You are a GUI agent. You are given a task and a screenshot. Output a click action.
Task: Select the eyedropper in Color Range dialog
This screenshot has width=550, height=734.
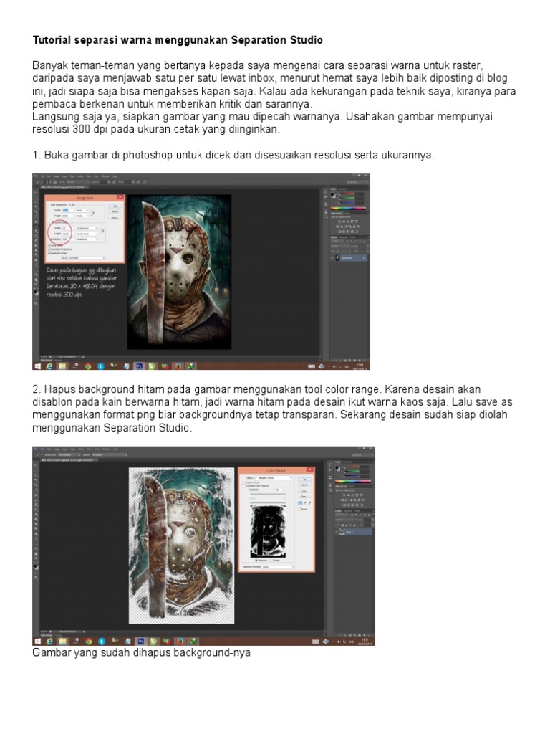coord(300,502)
